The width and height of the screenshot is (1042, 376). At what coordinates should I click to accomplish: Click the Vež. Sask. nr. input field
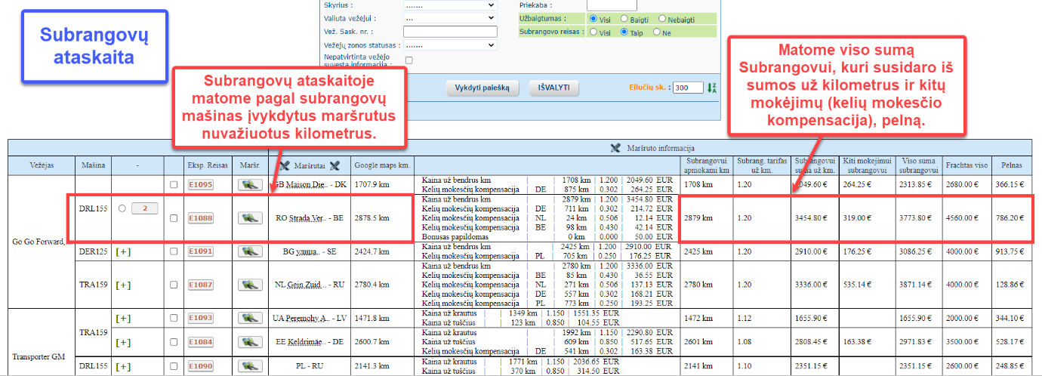coord(450,32)
